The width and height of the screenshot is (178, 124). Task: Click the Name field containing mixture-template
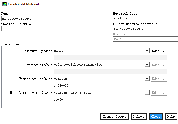(56, 19)
